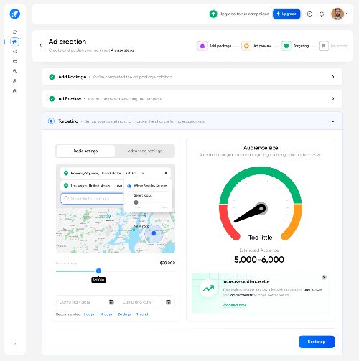359x361 pixels.
Task: Click the radius slider handle in the popup
Action: [136, 202]
